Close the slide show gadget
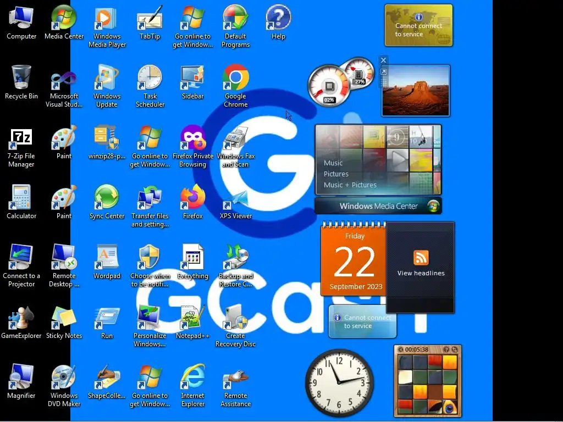Image resolution: width=563 pixels, height=422 pixels. pyautogui.click(x=383, y=60)
